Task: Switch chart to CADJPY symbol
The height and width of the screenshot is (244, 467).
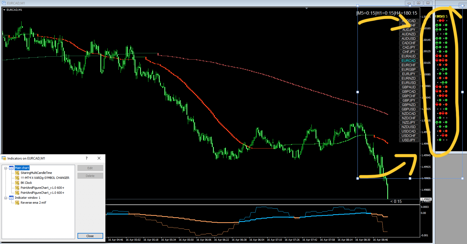Action: [x=409, y=47]
